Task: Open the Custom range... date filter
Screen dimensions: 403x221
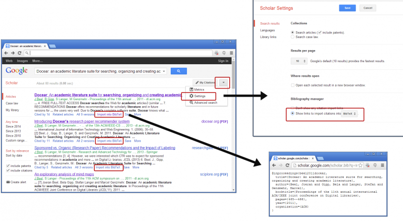Action: 16,141
